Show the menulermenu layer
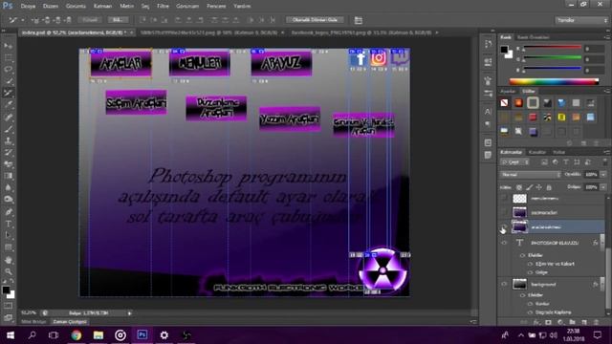The height and width of the screenshot is (344, 612). (504, 199)
